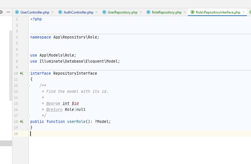This screenshot has width=251, height=164.
Task: Click the 'public' keyword on line 18
Action: coord(37,121)
